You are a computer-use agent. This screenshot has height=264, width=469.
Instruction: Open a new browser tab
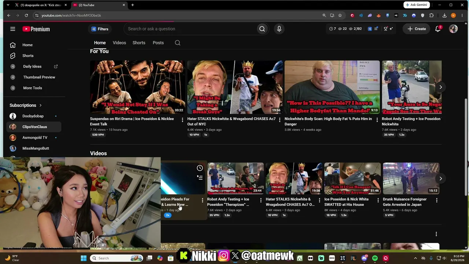point(133,5)
